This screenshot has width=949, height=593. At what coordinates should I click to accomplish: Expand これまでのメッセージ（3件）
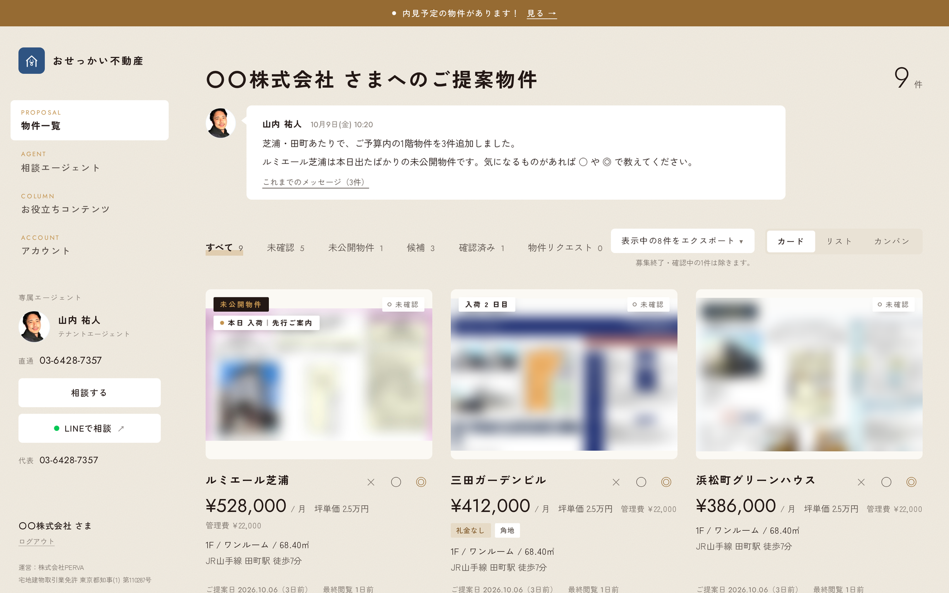315,182
